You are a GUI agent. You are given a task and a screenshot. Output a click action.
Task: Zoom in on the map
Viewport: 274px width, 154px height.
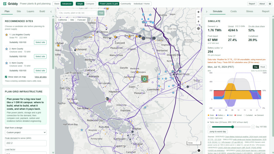coord(198,12)
